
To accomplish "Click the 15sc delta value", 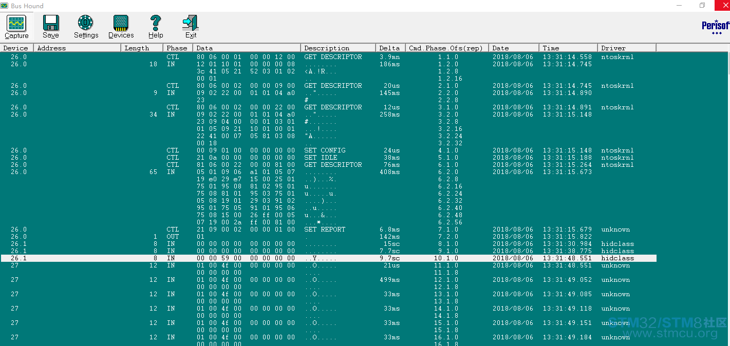I will pyautogui.click(x=391, y=244).
